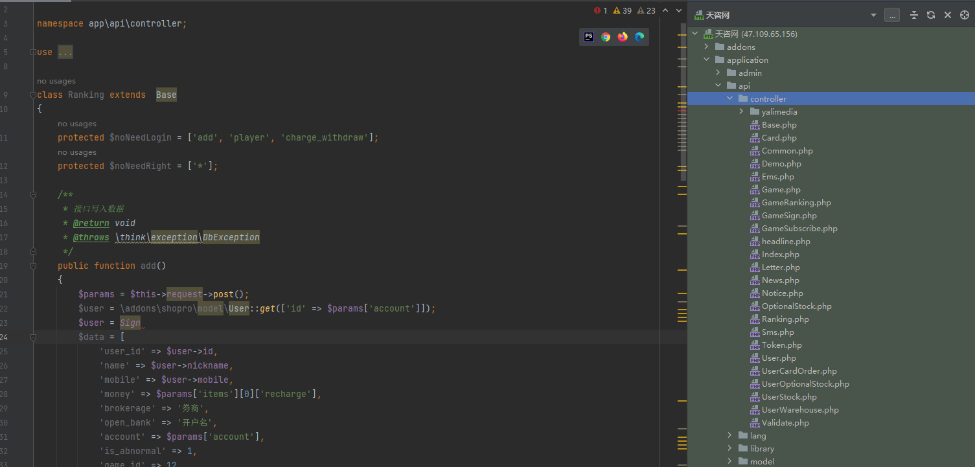Collapse the api folder
975x467 pixels.
coord(718,85)
